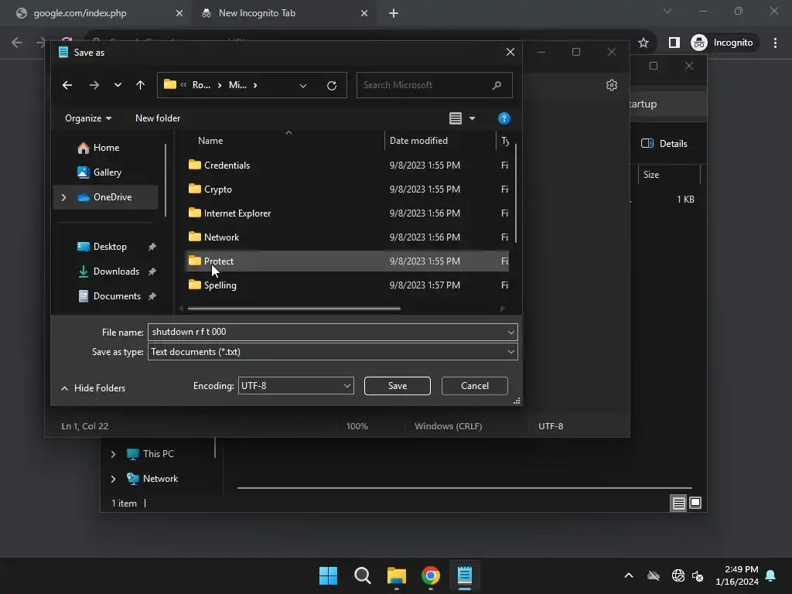Click the File name input field

325,332
